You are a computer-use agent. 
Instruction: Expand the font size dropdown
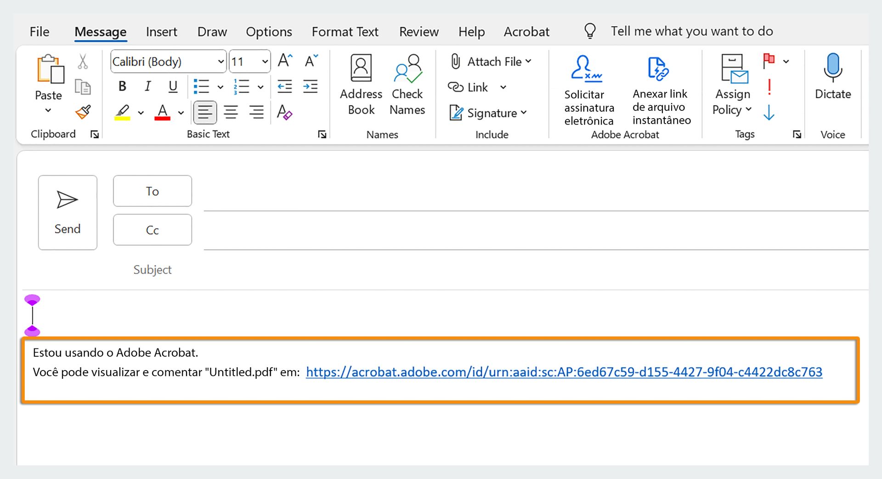[265, 62]
